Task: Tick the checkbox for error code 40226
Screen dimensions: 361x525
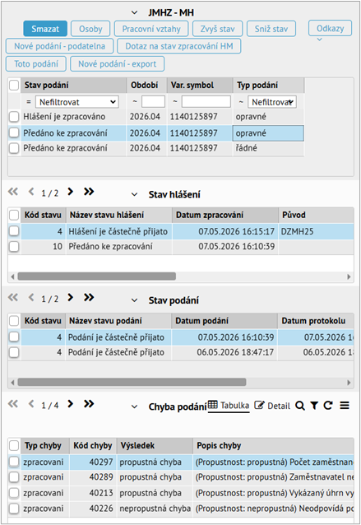Action: point(14,509)
